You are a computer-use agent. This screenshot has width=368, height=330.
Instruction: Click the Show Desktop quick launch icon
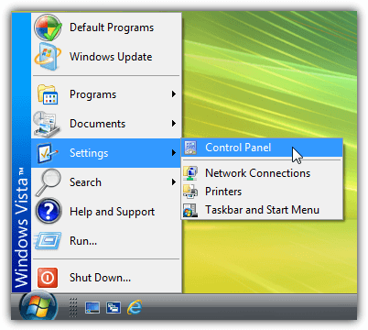point(92,307)
